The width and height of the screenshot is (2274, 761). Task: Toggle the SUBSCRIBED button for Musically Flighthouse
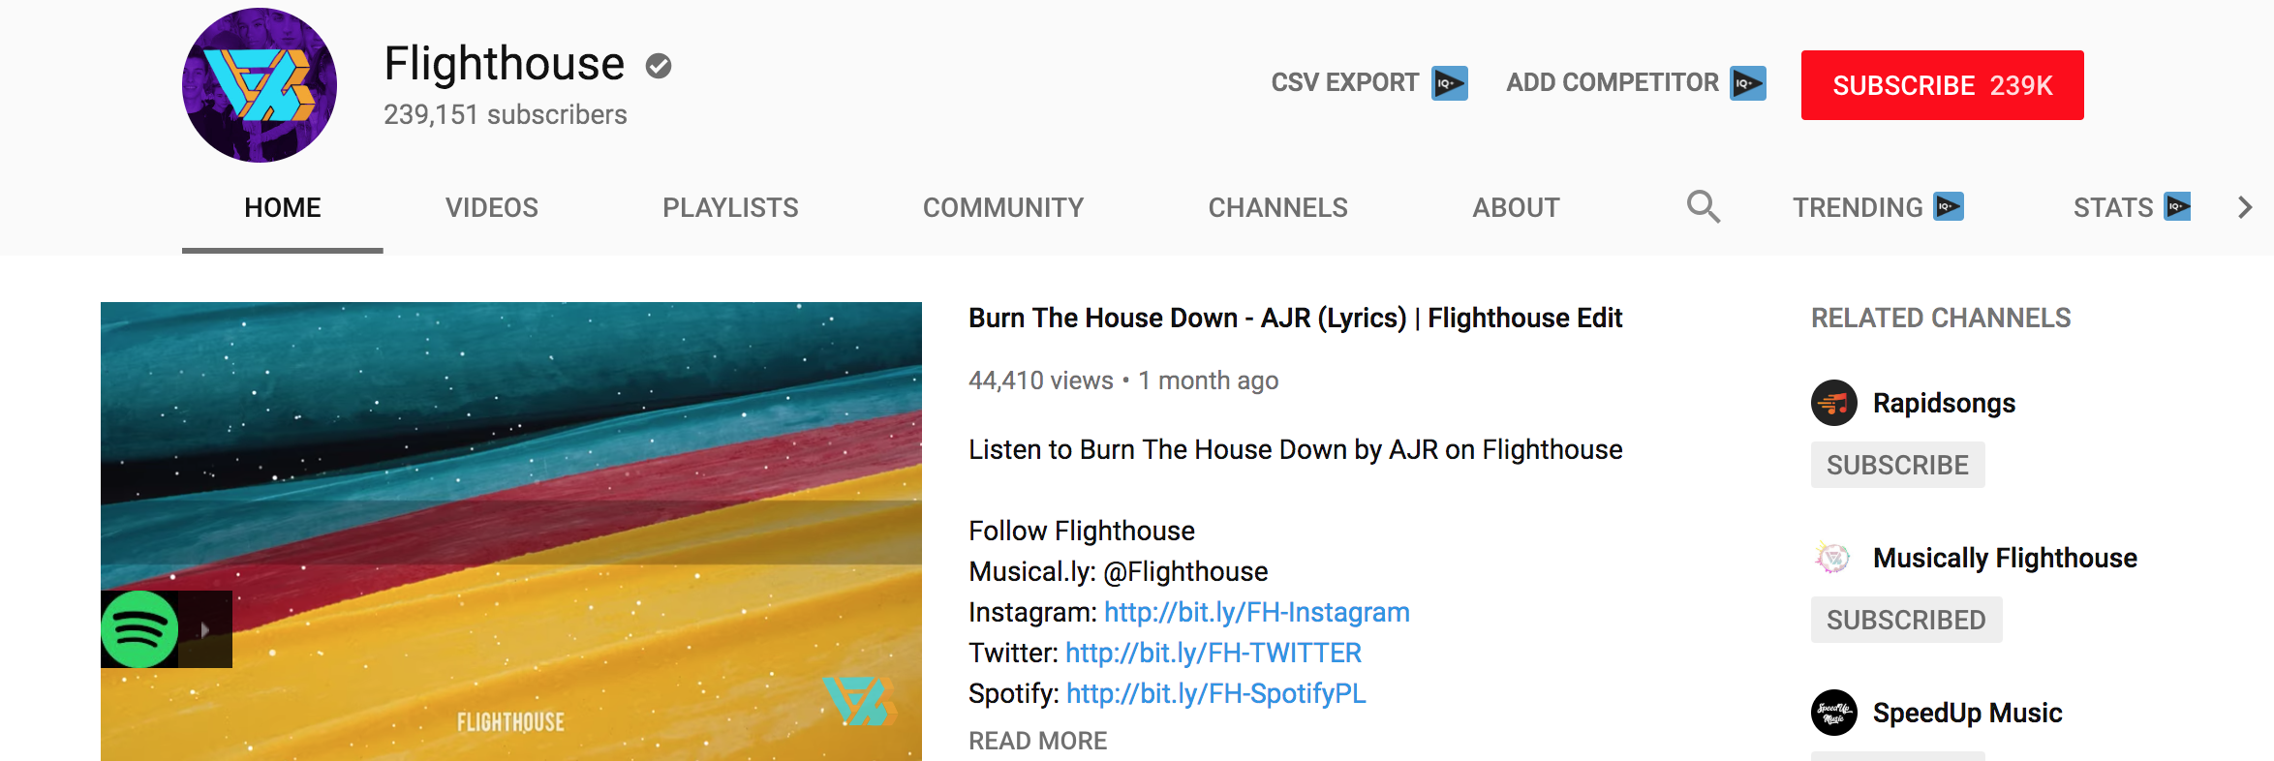[1906, 620]
